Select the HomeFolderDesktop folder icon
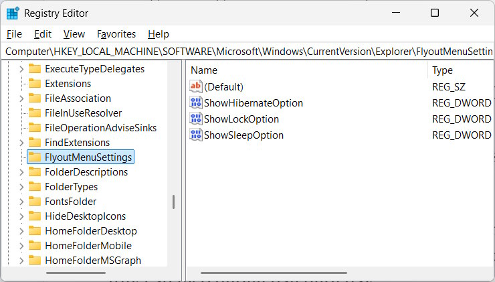 pos(35,231)
